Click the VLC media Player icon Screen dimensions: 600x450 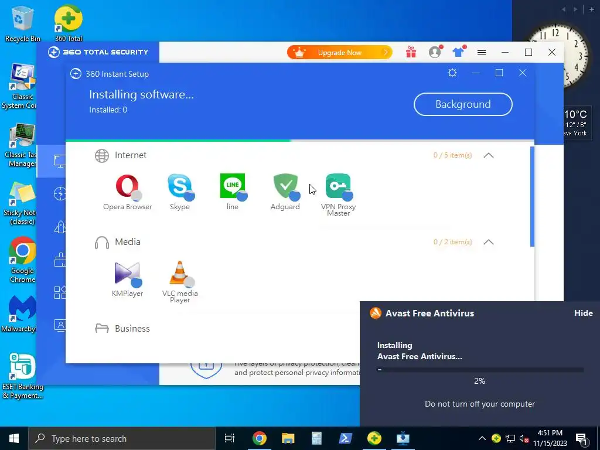point(180,274)
